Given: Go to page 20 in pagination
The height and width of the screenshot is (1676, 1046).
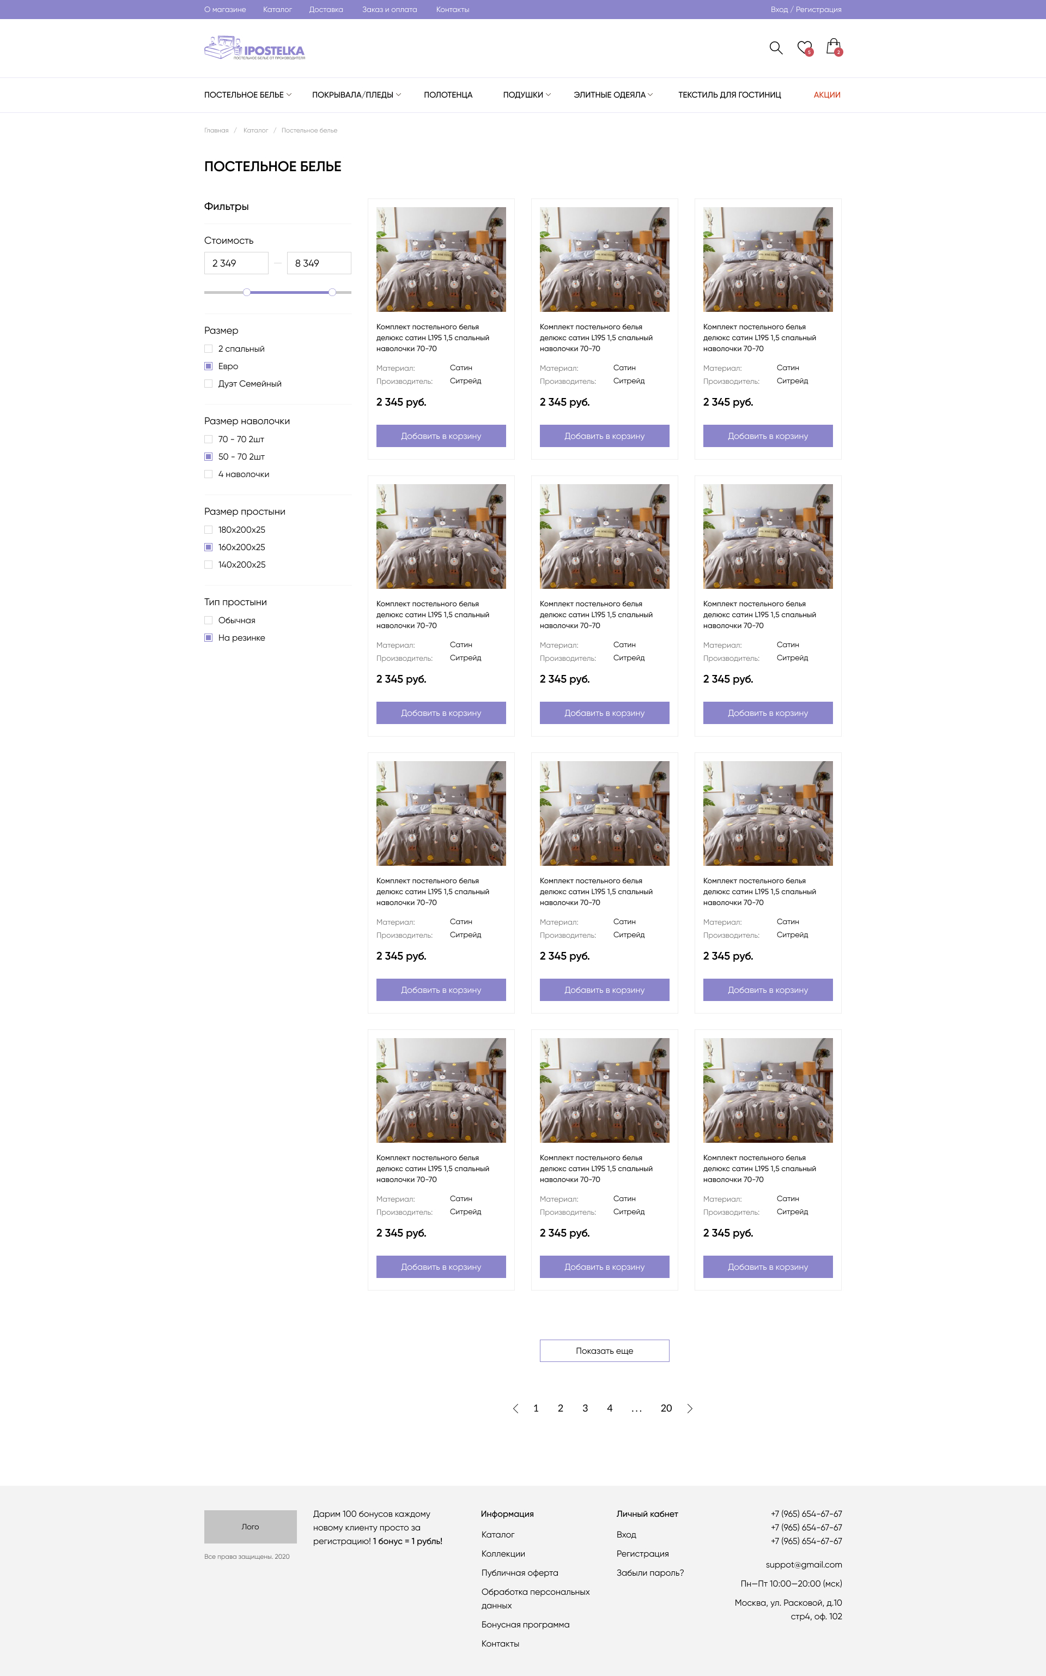Looking at the screenshot, I should pyautogui.click(x=666, y=1408).
